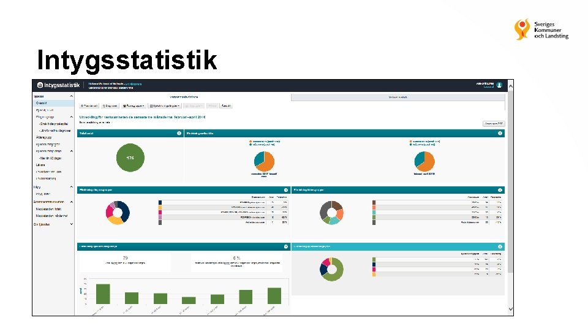This screenshot has width=588, height=331.
Task: Expand the Om tjänsten sidebar section
Action: [71, 224]
